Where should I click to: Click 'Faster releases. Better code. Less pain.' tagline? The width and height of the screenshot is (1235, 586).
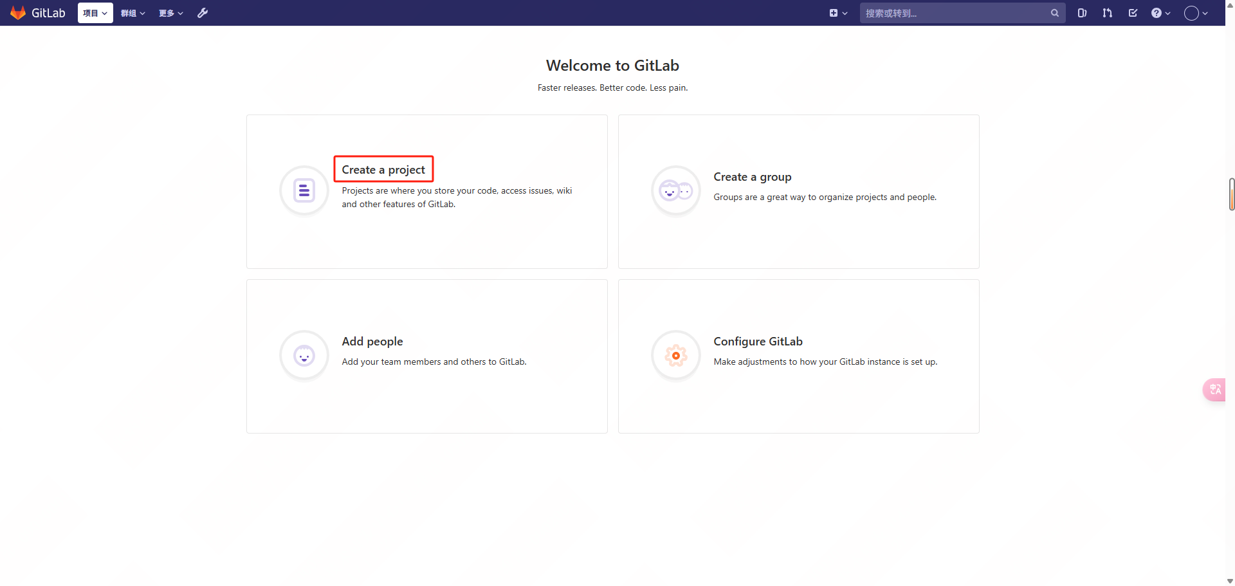click(612, 88)
